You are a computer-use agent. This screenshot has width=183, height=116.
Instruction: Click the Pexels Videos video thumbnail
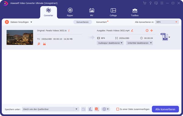(20, 37)
